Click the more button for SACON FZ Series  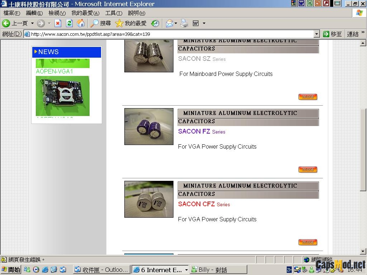pyautogui.click(x=308, y=169)
